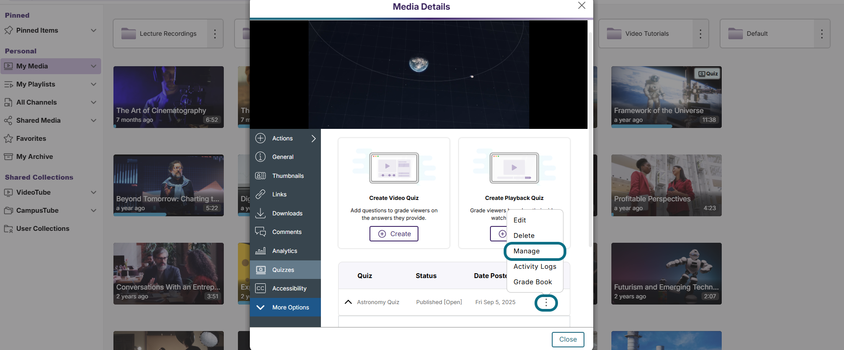The width and height of the screenshot is (844, 350).
Task: Click the Shared Media share icon
Action: (8, 120)
